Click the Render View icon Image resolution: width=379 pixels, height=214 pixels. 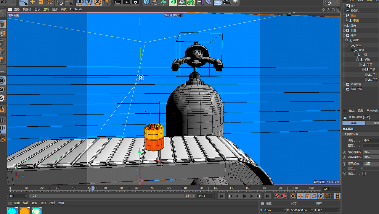117,2
